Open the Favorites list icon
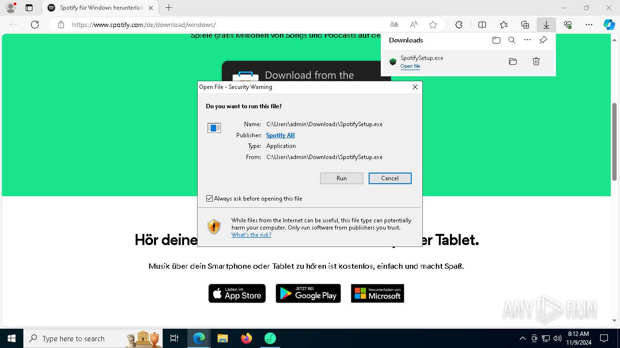This screenshot has height=348, width=620. tap(504, 25)
